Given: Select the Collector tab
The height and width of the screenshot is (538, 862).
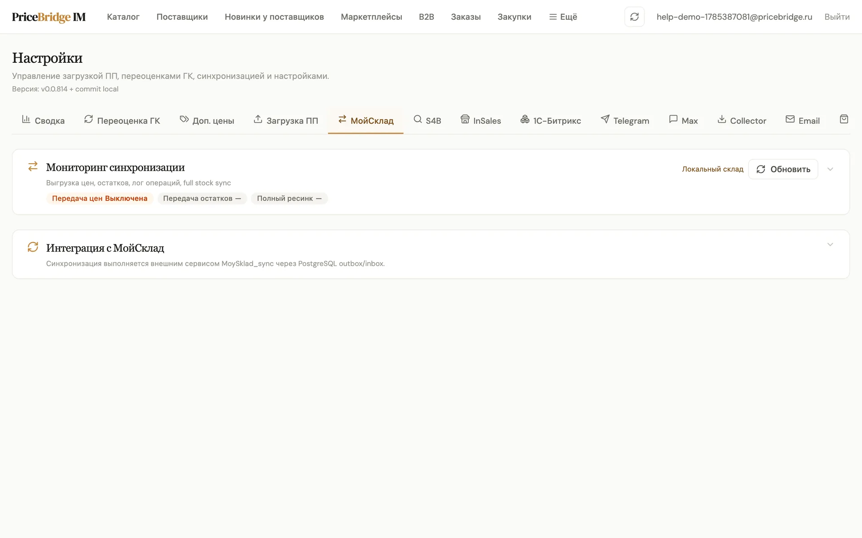Looking at the screenshot, I should pos(742,120).
